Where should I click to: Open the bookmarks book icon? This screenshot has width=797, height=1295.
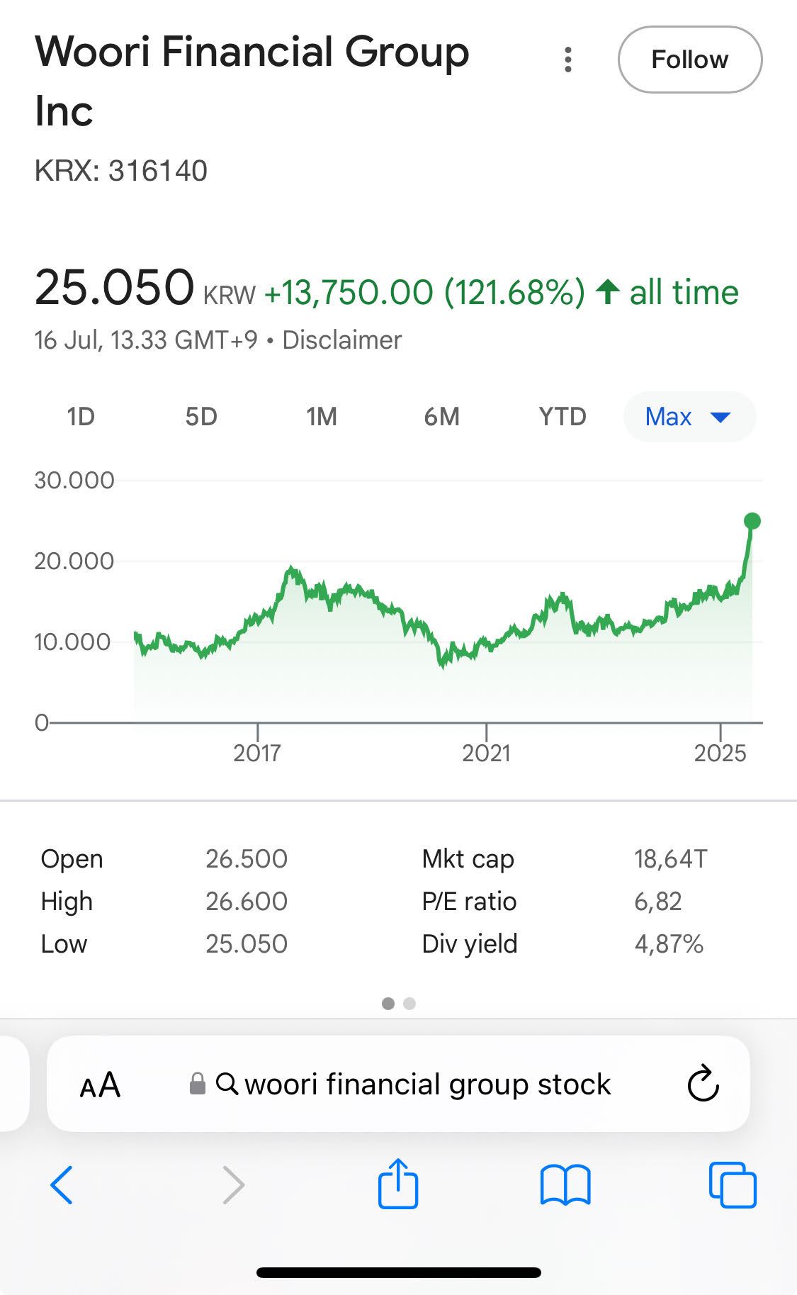565,1184
